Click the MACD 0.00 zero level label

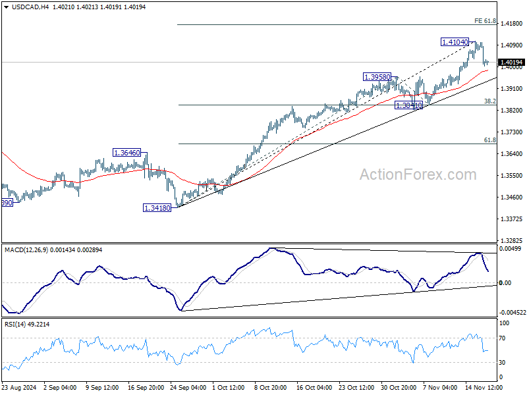click(505, 283)
